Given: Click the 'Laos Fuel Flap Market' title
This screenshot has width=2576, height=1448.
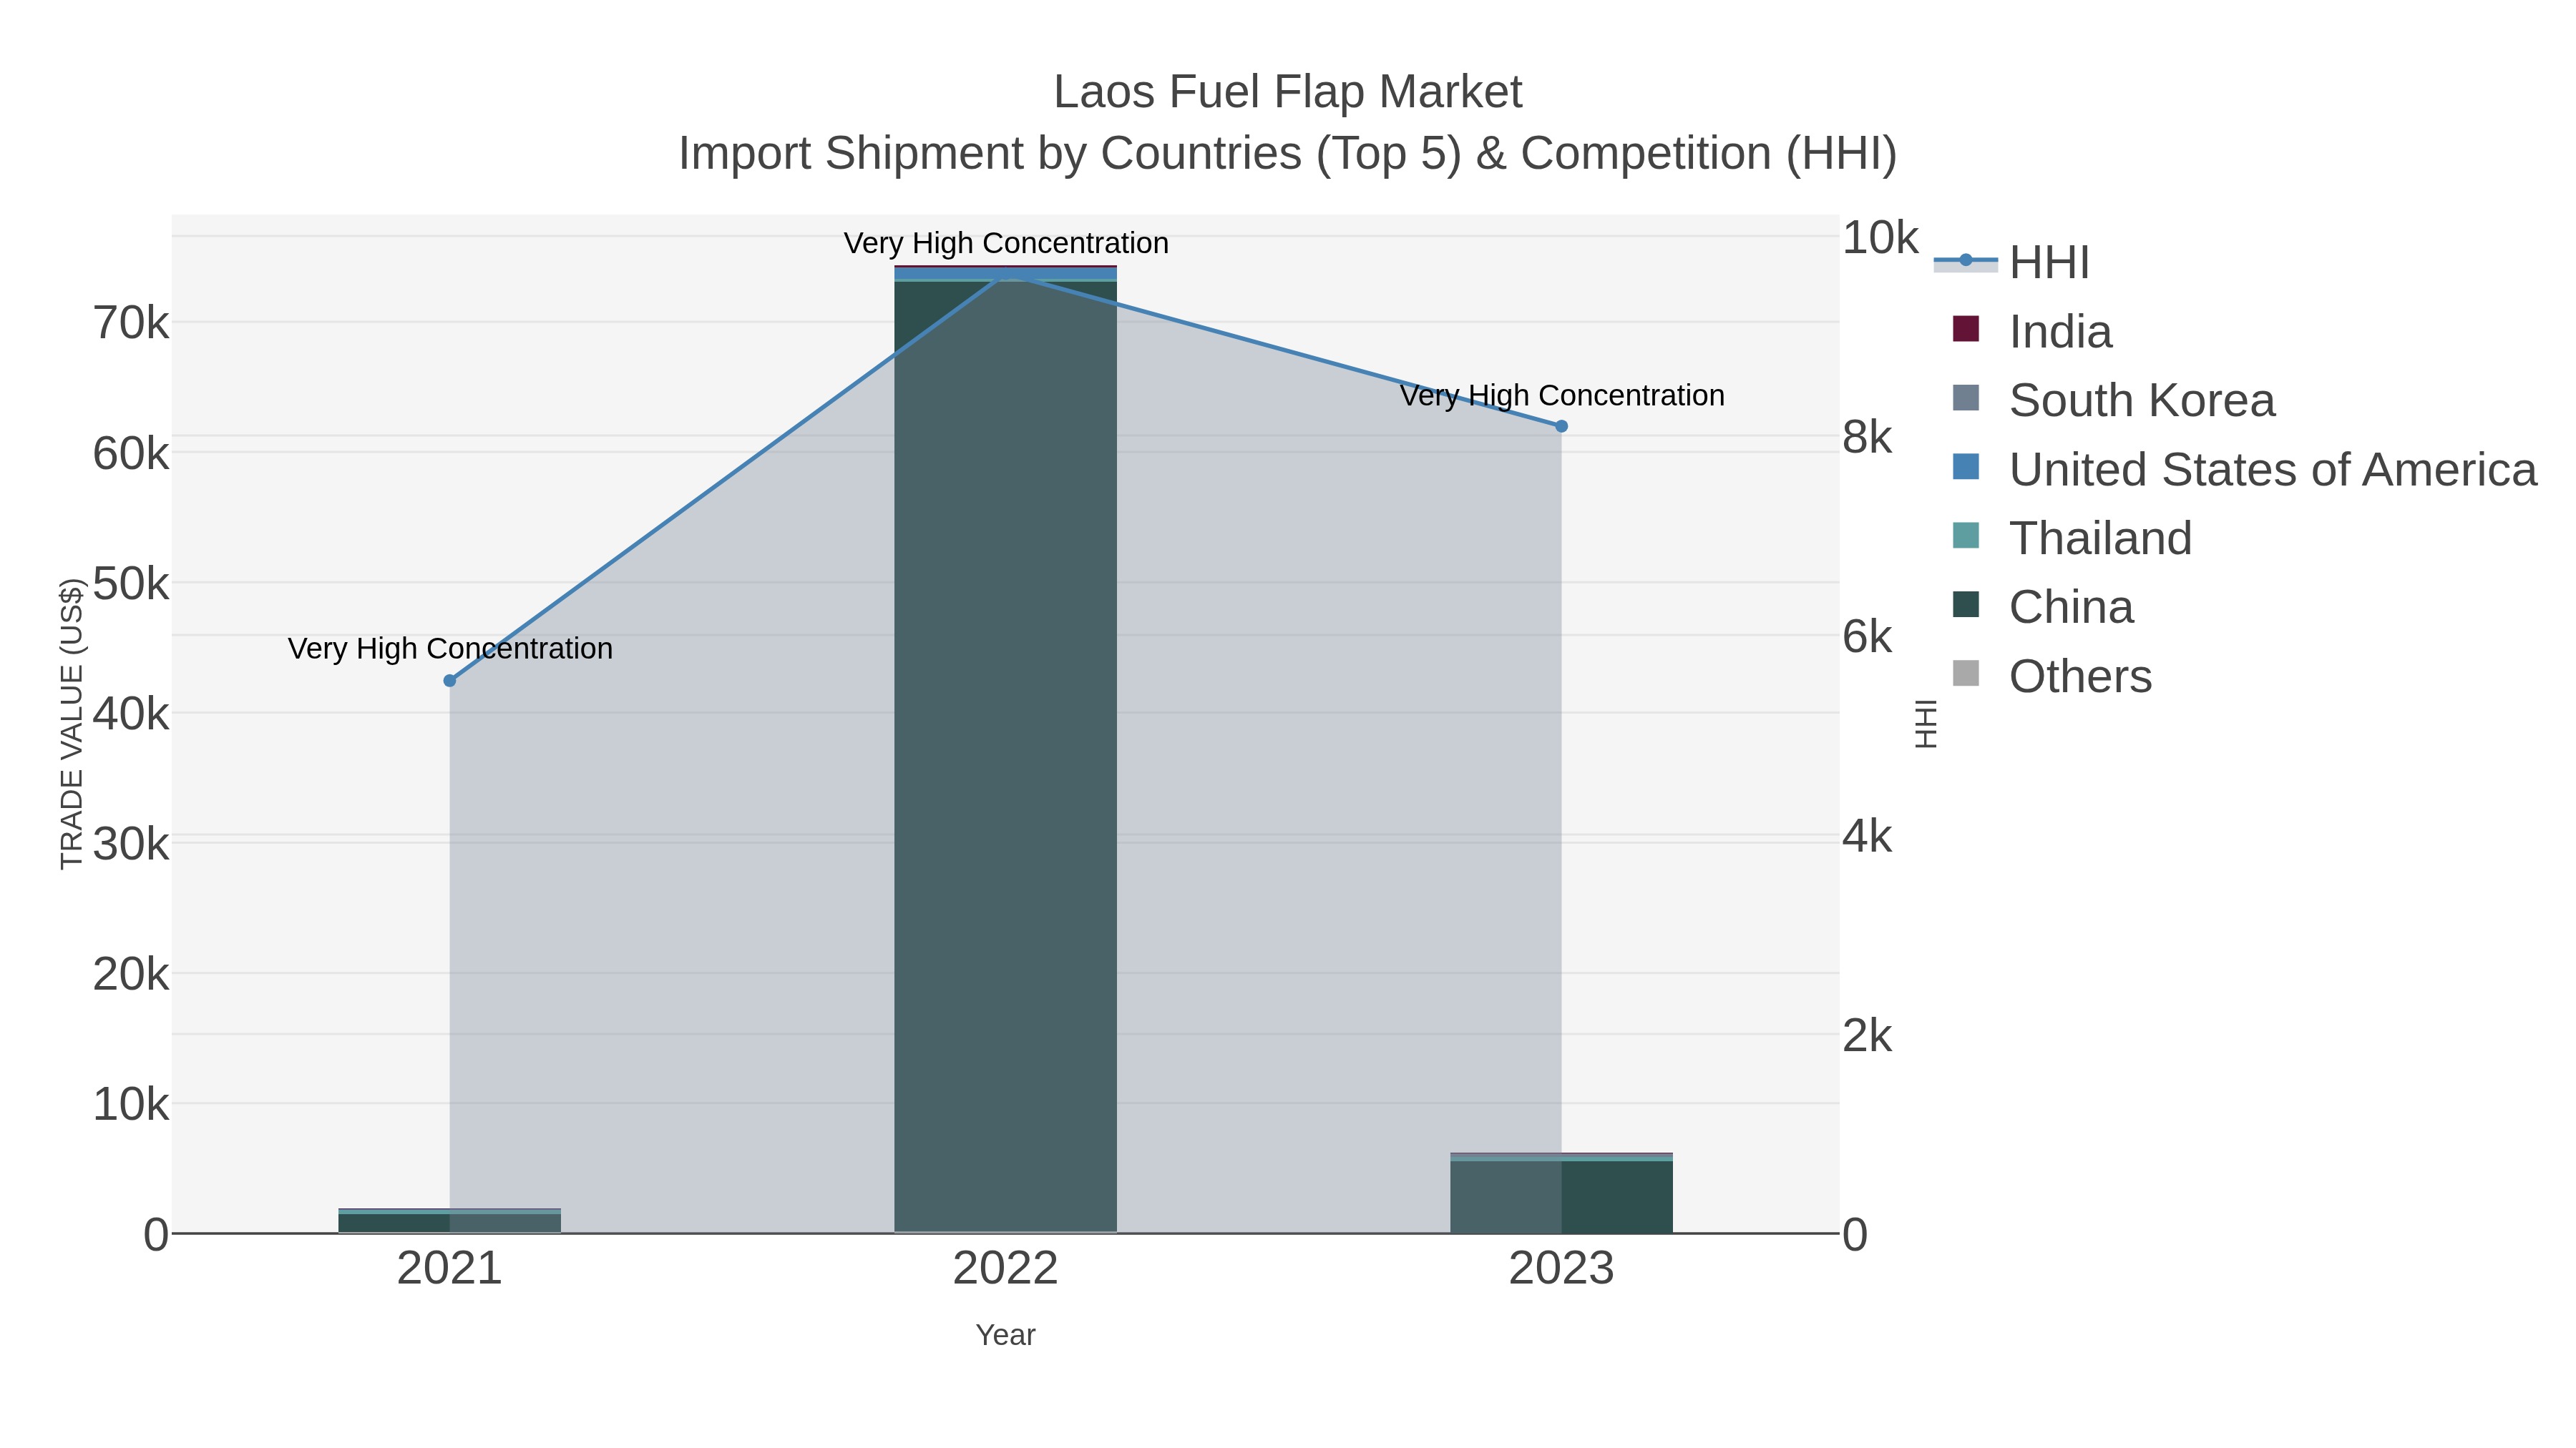Looking at the screenshot, I should tap(1288, 92).
